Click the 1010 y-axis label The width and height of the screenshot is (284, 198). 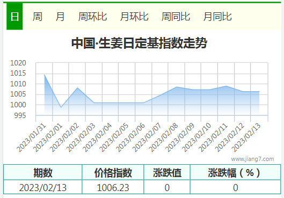pyautogui.click(x=18, y=84)
